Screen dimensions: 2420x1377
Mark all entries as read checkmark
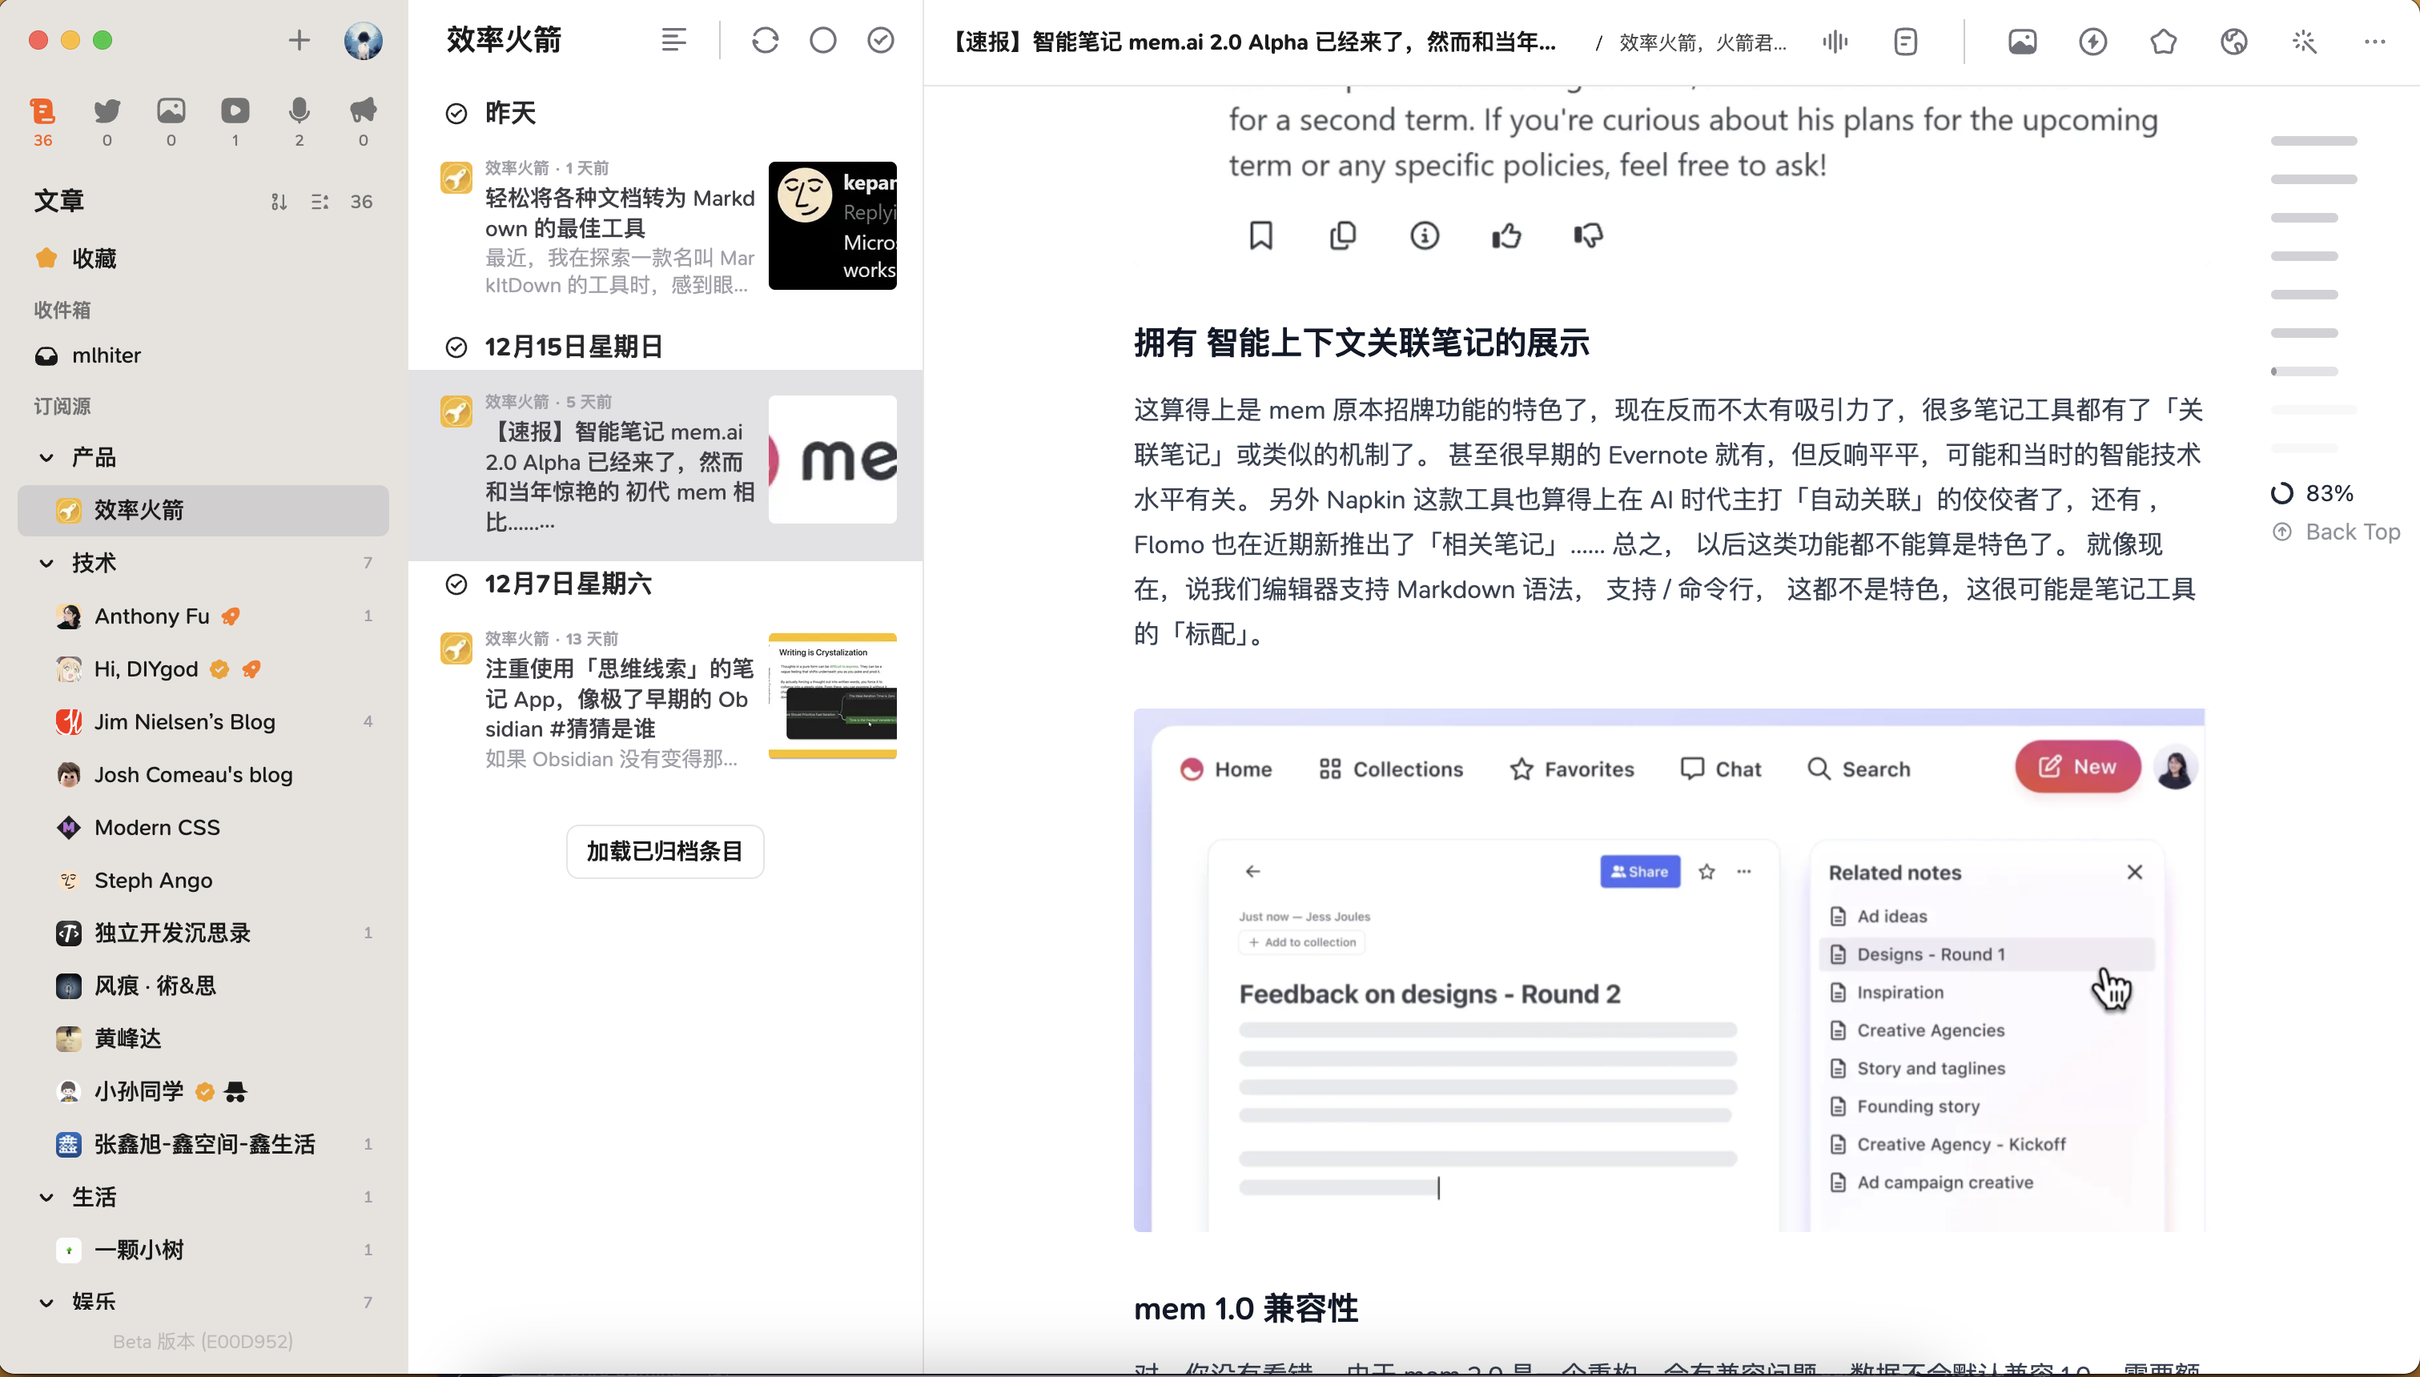[x=880, y=40]
